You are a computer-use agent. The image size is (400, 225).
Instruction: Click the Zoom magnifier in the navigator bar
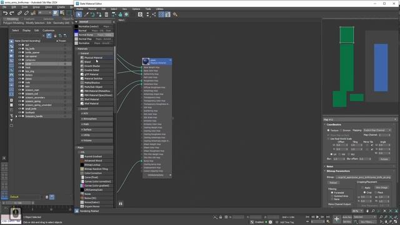(373, 211)
